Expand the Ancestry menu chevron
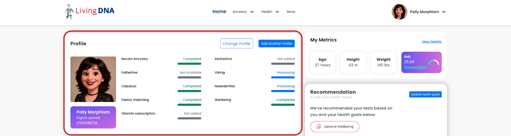Screen dimensions: 511x136 click(252, 12)
